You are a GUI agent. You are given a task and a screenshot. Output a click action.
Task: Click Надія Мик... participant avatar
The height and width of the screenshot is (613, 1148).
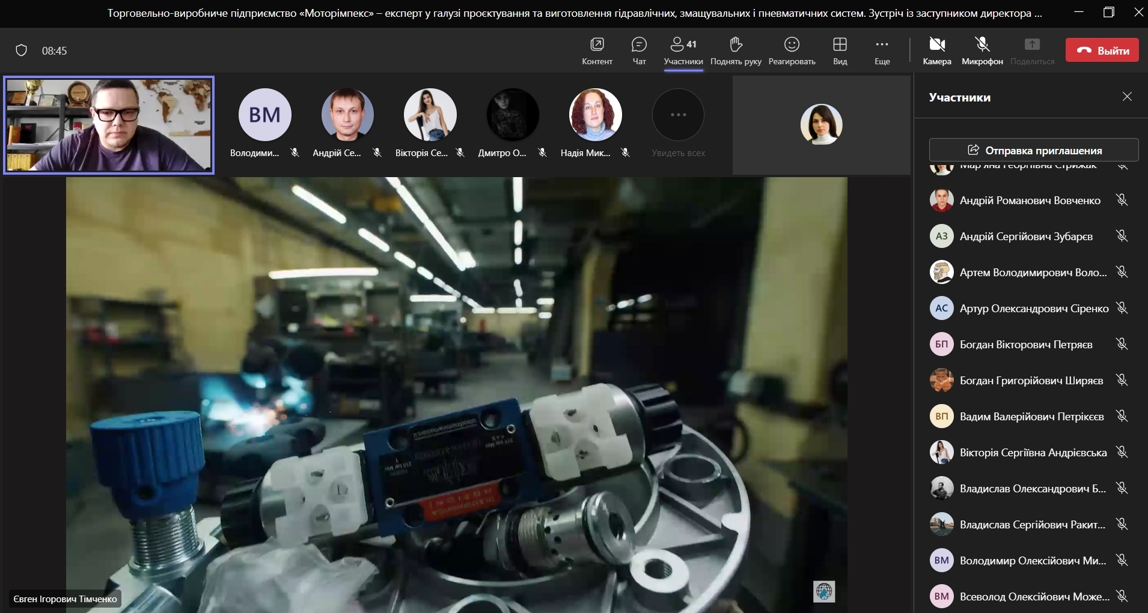[596, 115]
